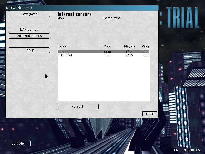
Task: Open the LAN games list
Action: coord(29,30)
